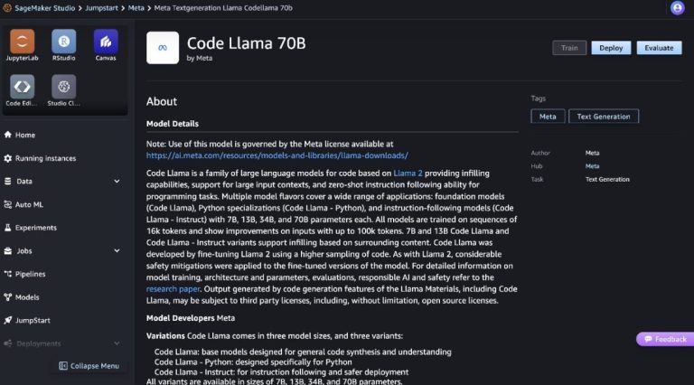This screenshot has height=385, width=694.
Task: Expand the Deployments section in sidebar
Action: (117, 343)
